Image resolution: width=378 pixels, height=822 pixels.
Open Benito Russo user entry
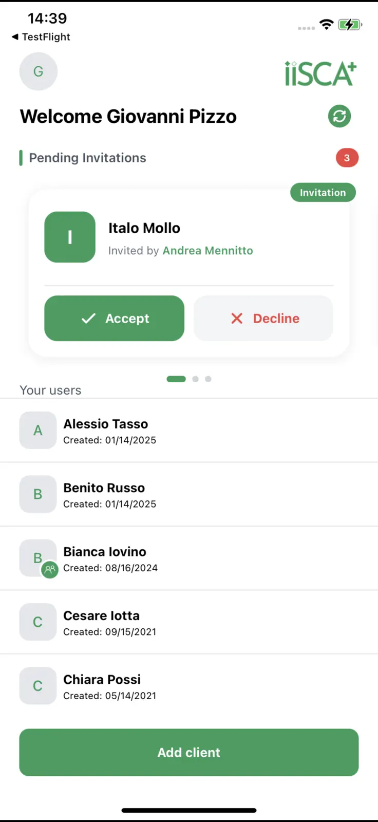click(x=189, y=495)
